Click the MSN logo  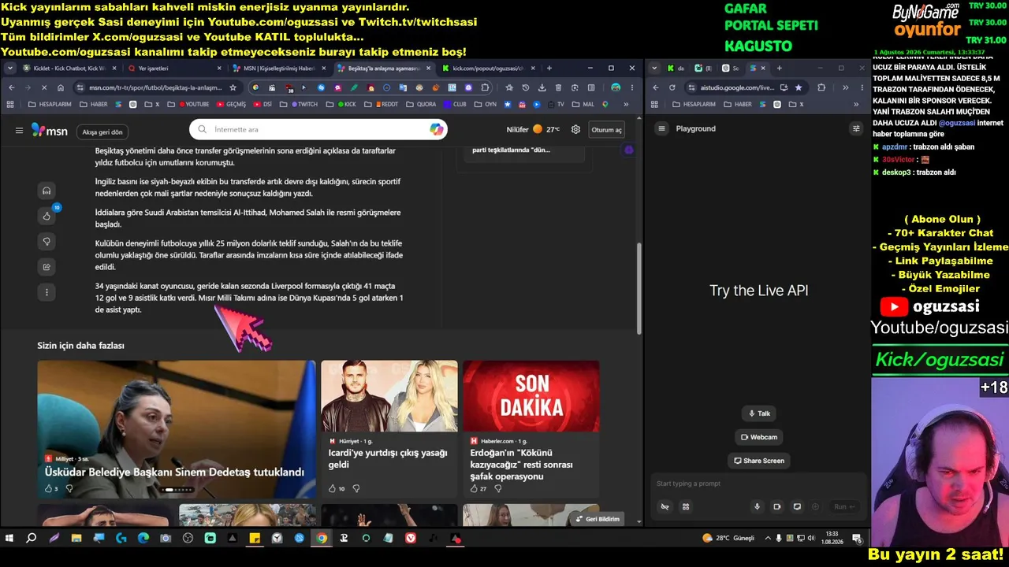pos(50,131)
